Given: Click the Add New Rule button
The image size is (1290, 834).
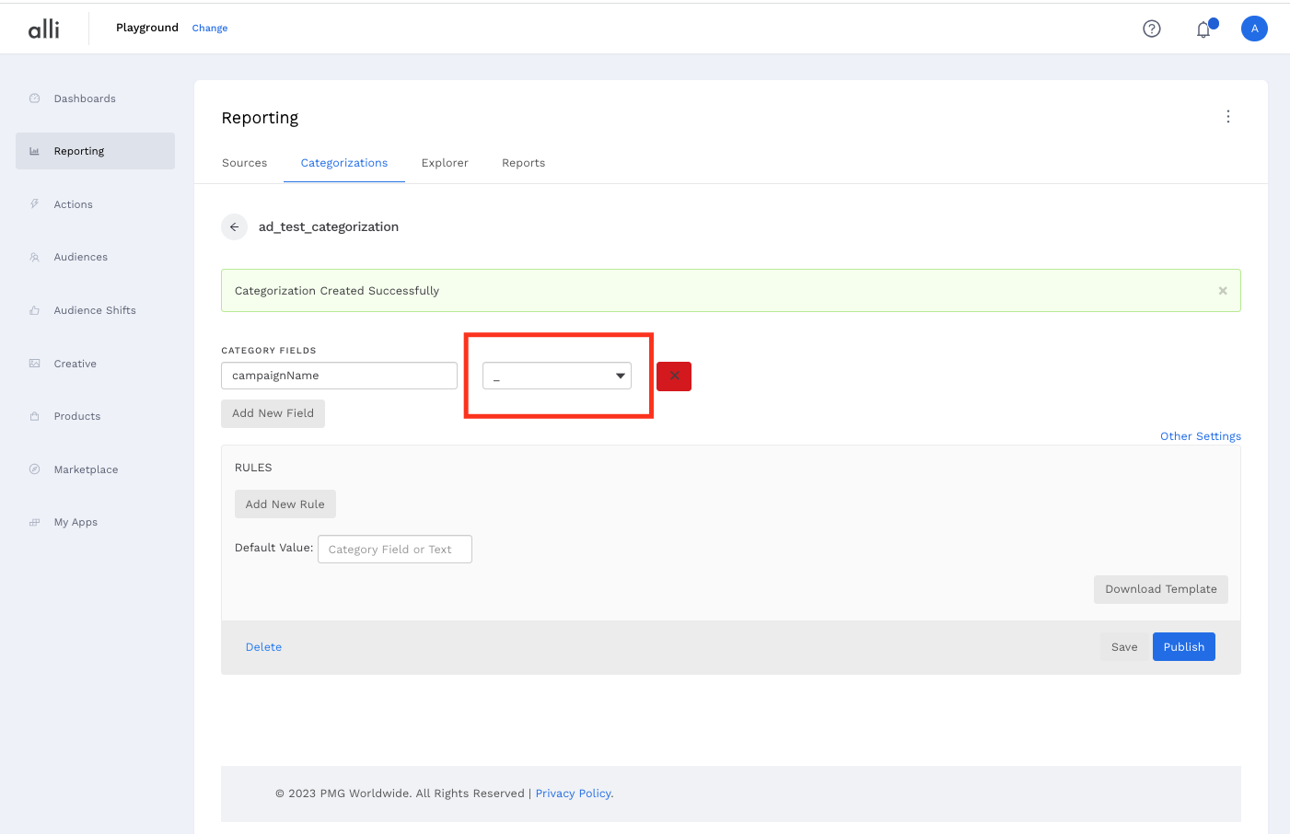Looking at the screenshot, I should [285, 504].
